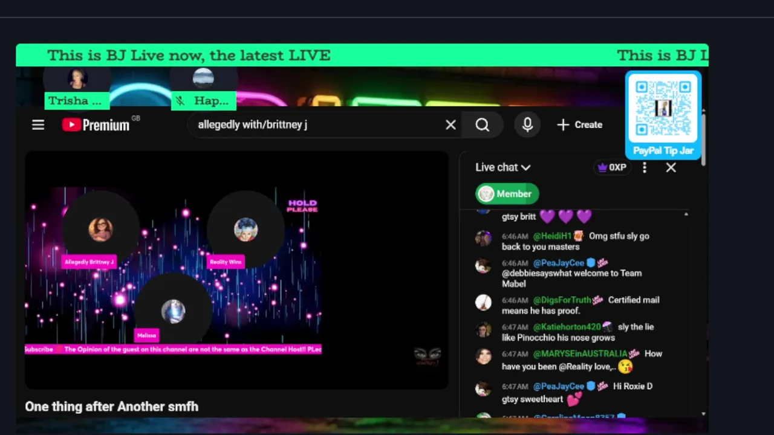Click the Create button
Screen dimensions: 774x435
(579, 125)
